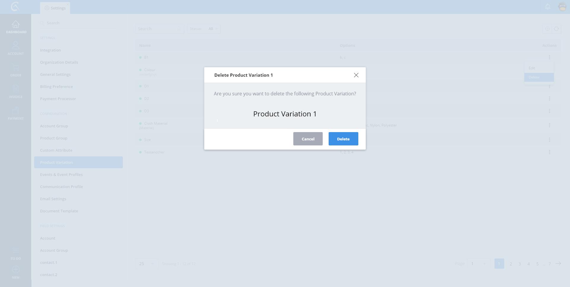Click the variations Search field

(157, 29)
